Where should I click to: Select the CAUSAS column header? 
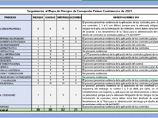point(51,17)
